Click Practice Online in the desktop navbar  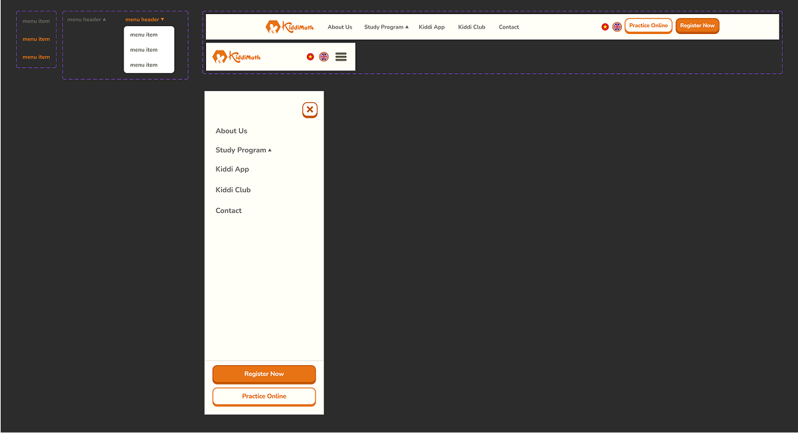coord(648,25)
